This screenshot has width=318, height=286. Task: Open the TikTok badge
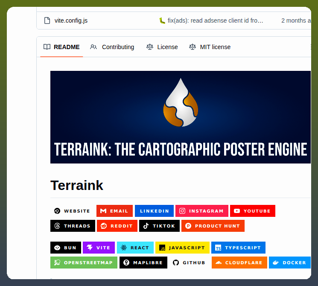pyautogui.click(x=159, y=226)
